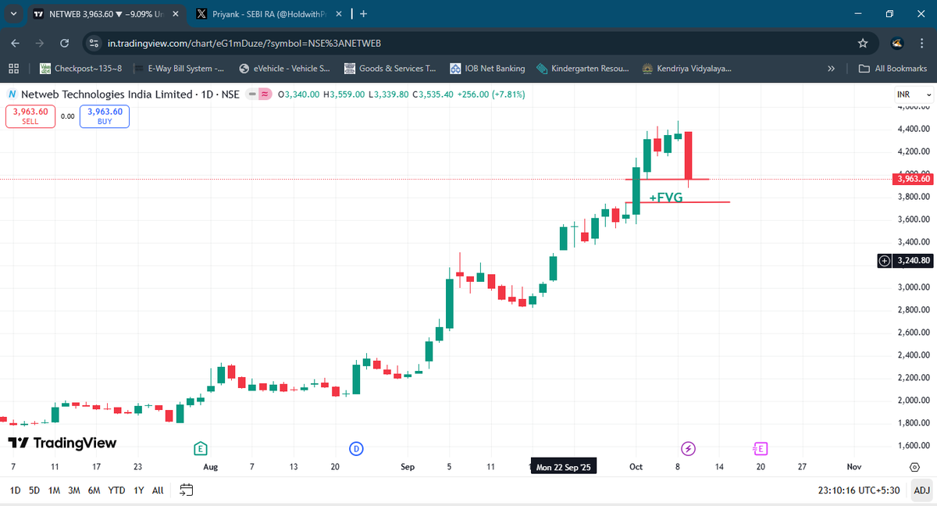
Task: Toggle the indicator pill next to NSE
Action: click(x=258, y=94)
